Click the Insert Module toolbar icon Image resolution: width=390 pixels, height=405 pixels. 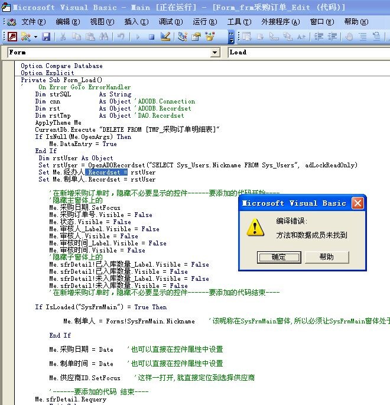(x=26, y=37)
